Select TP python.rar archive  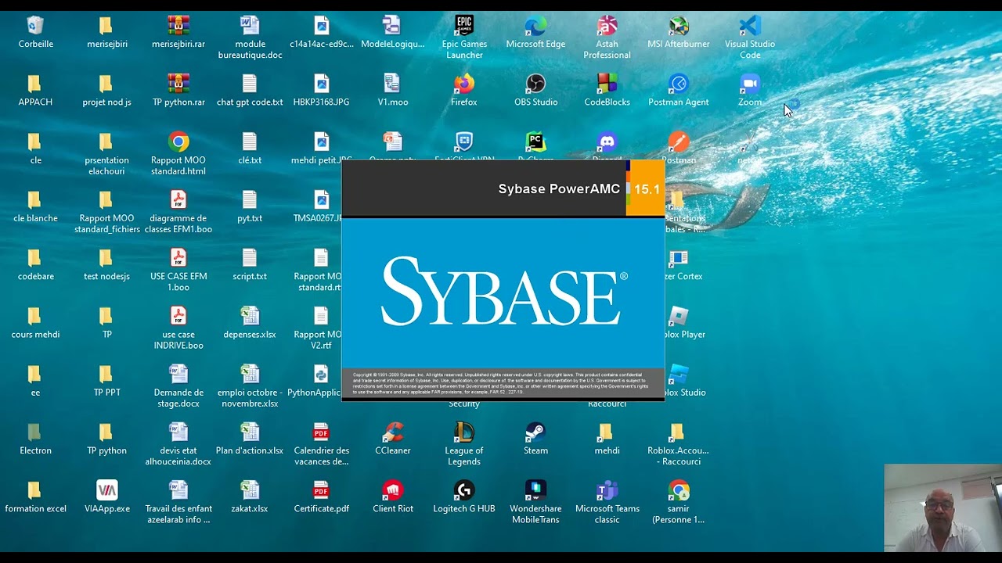click(x=178, y=90)
